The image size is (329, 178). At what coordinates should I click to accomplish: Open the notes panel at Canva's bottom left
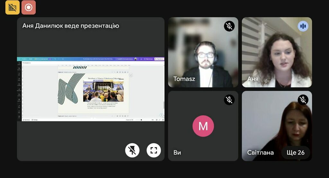coord(27,120)
